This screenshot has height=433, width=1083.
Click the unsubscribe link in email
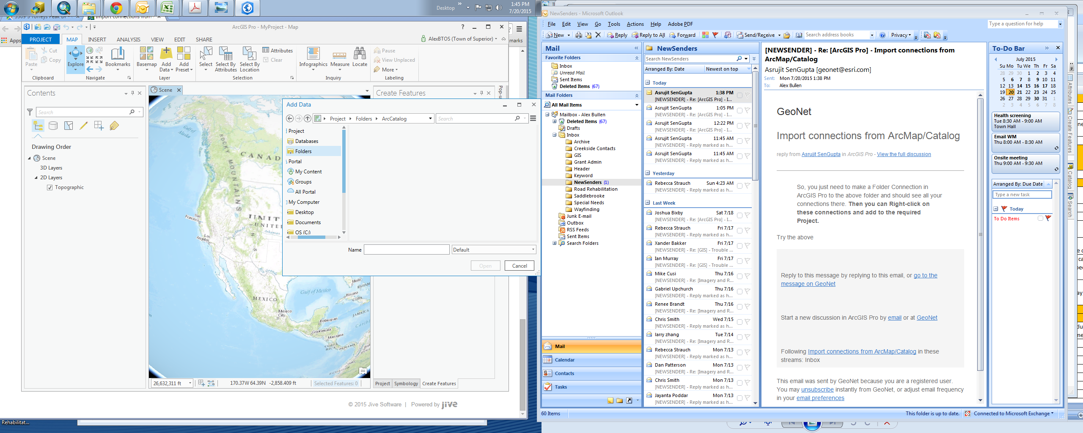817,389
